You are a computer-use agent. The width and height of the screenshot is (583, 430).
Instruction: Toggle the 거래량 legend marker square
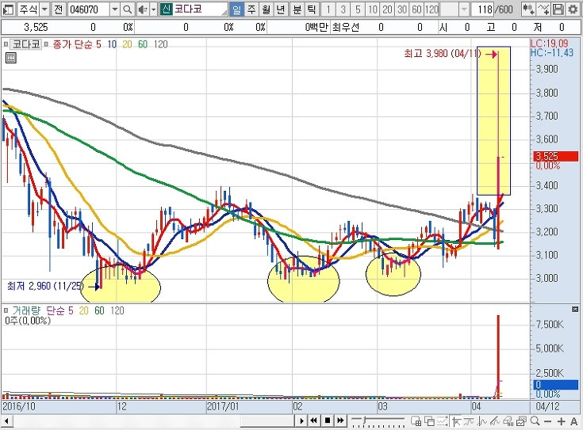6,310
